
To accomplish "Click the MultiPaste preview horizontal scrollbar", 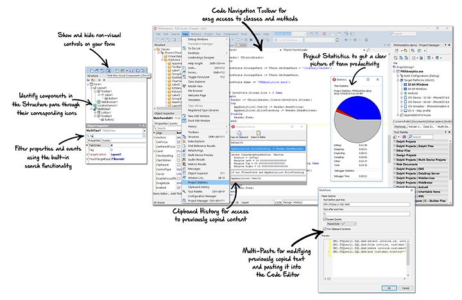I will tap(365, 278).
